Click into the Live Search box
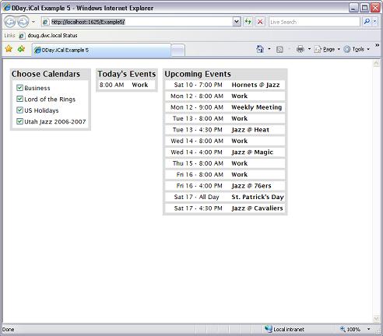 click(x=314, y=22)
